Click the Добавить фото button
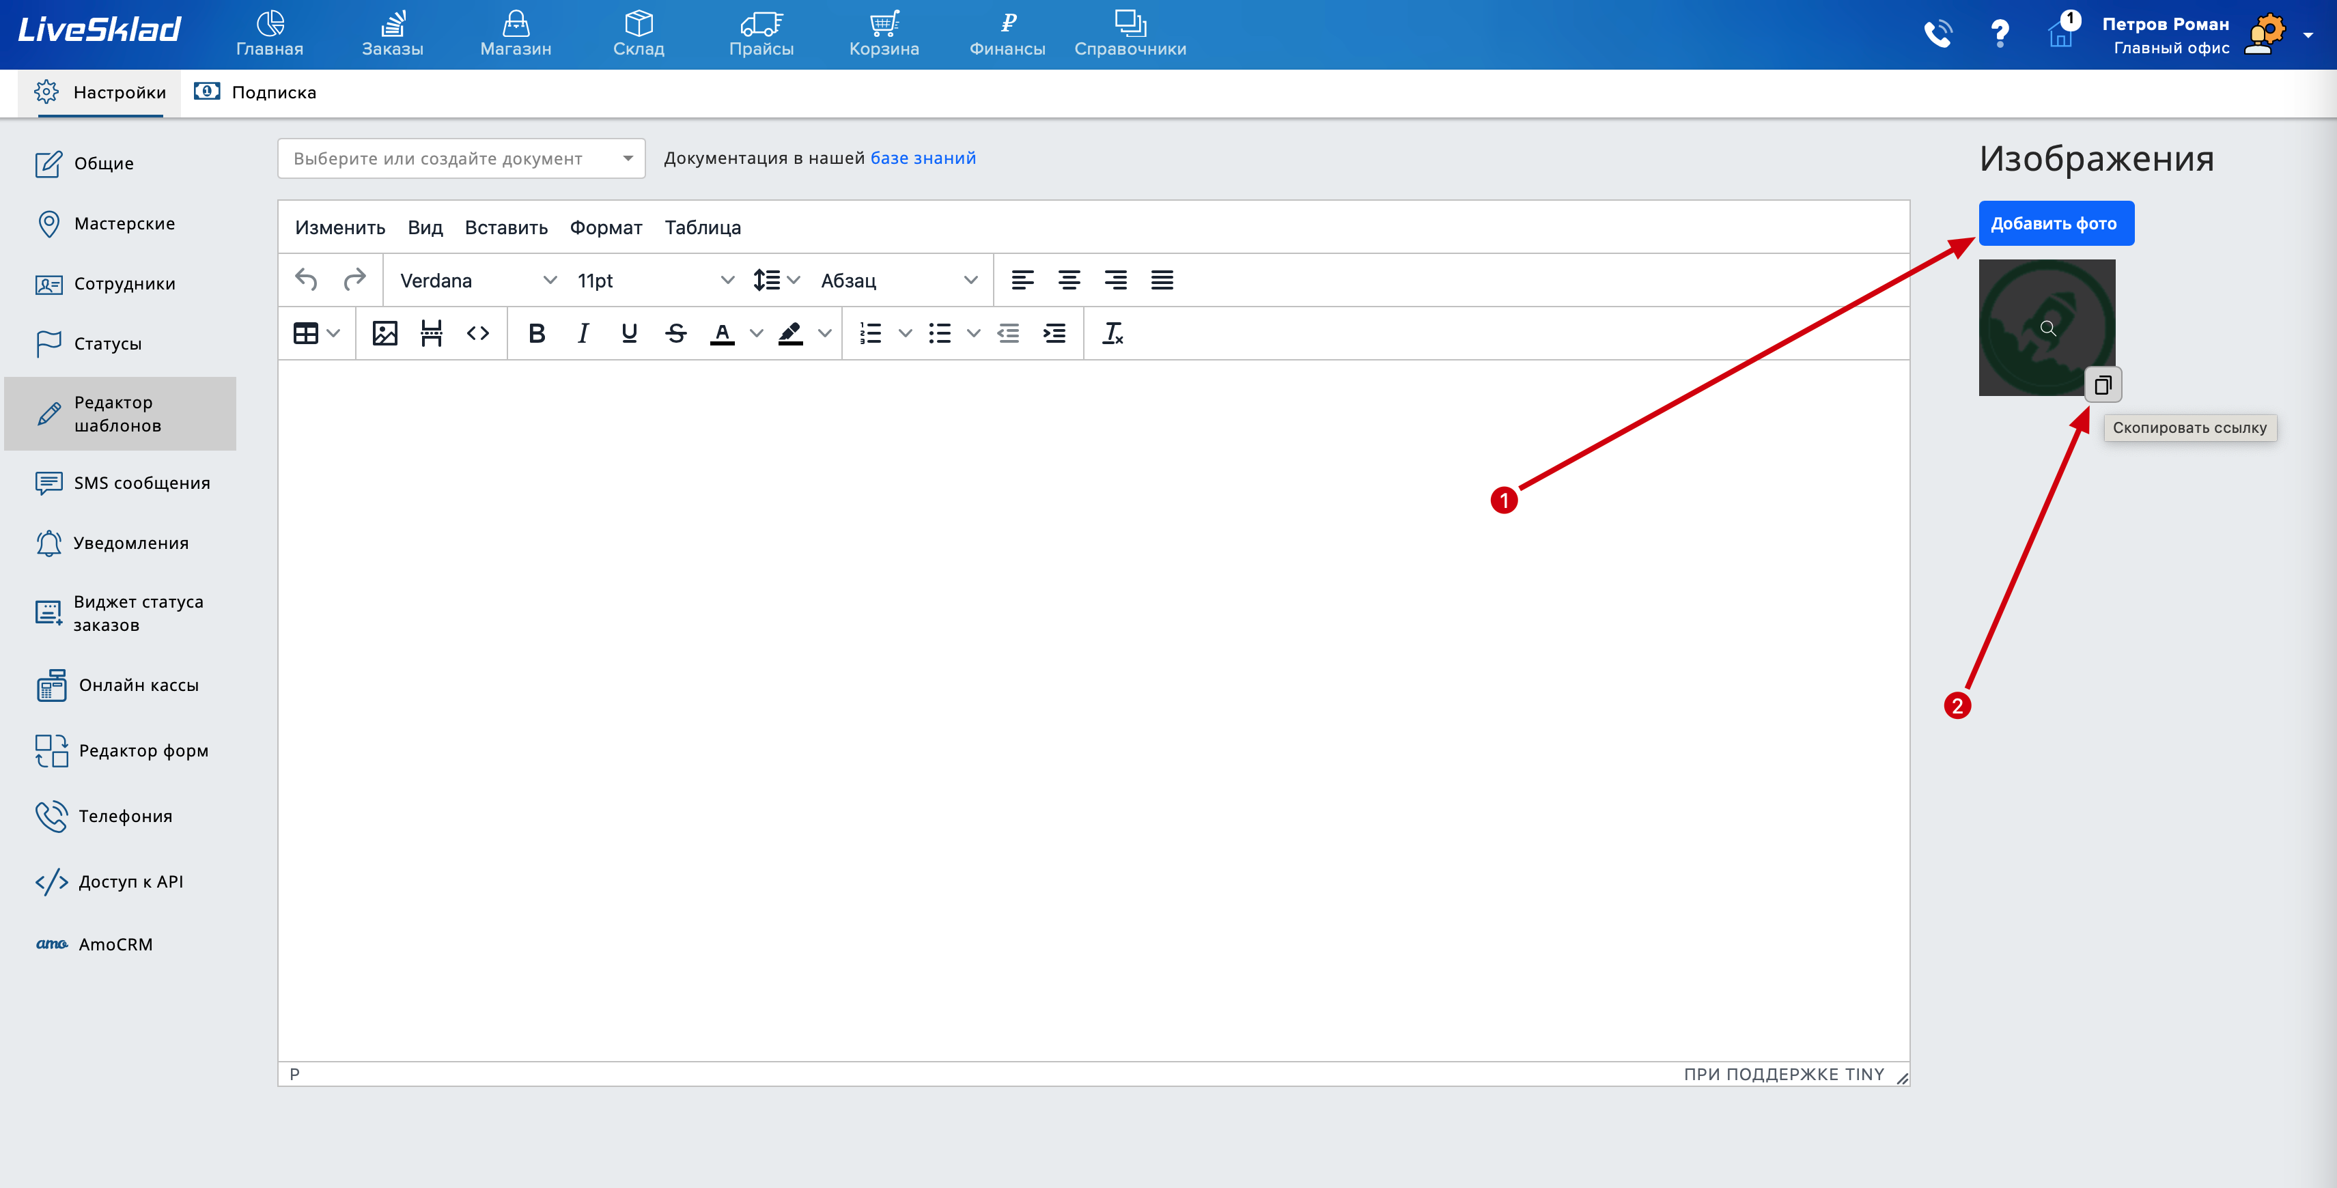 (x=2055, y=224)
